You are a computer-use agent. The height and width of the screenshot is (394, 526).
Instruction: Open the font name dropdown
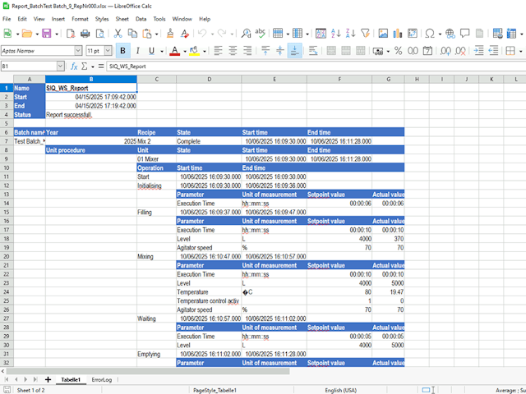pyautogui.click(x=78, y=51)
